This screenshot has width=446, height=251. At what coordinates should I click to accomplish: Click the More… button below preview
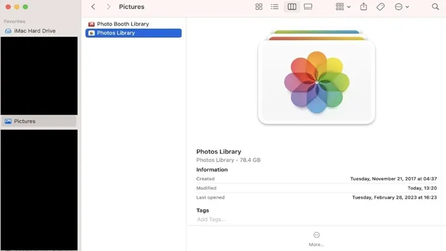(317, 239)
